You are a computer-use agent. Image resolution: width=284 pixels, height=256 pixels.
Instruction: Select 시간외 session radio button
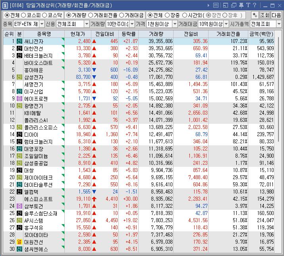pyautogui.click(x=185, y=15)
